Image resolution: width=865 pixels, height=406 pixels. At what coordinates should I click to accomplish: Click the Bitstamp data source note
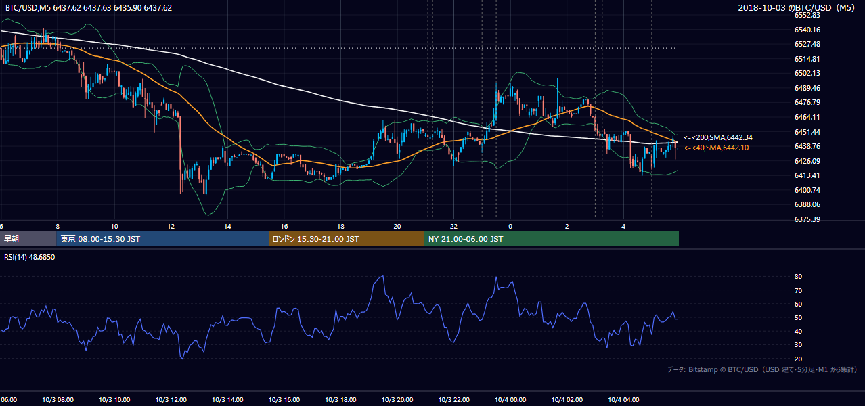[762, 369]
